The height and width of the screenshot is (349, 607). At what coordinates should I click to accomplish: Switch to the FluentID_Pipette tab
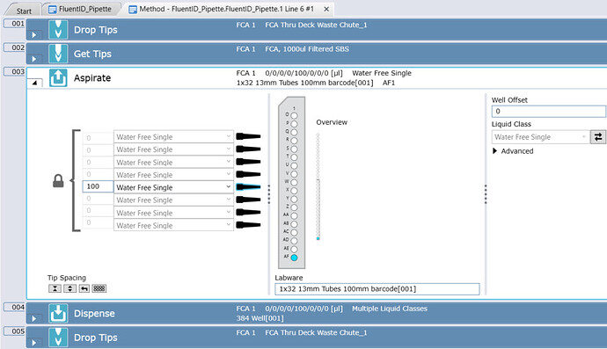(x=80, y=9)
